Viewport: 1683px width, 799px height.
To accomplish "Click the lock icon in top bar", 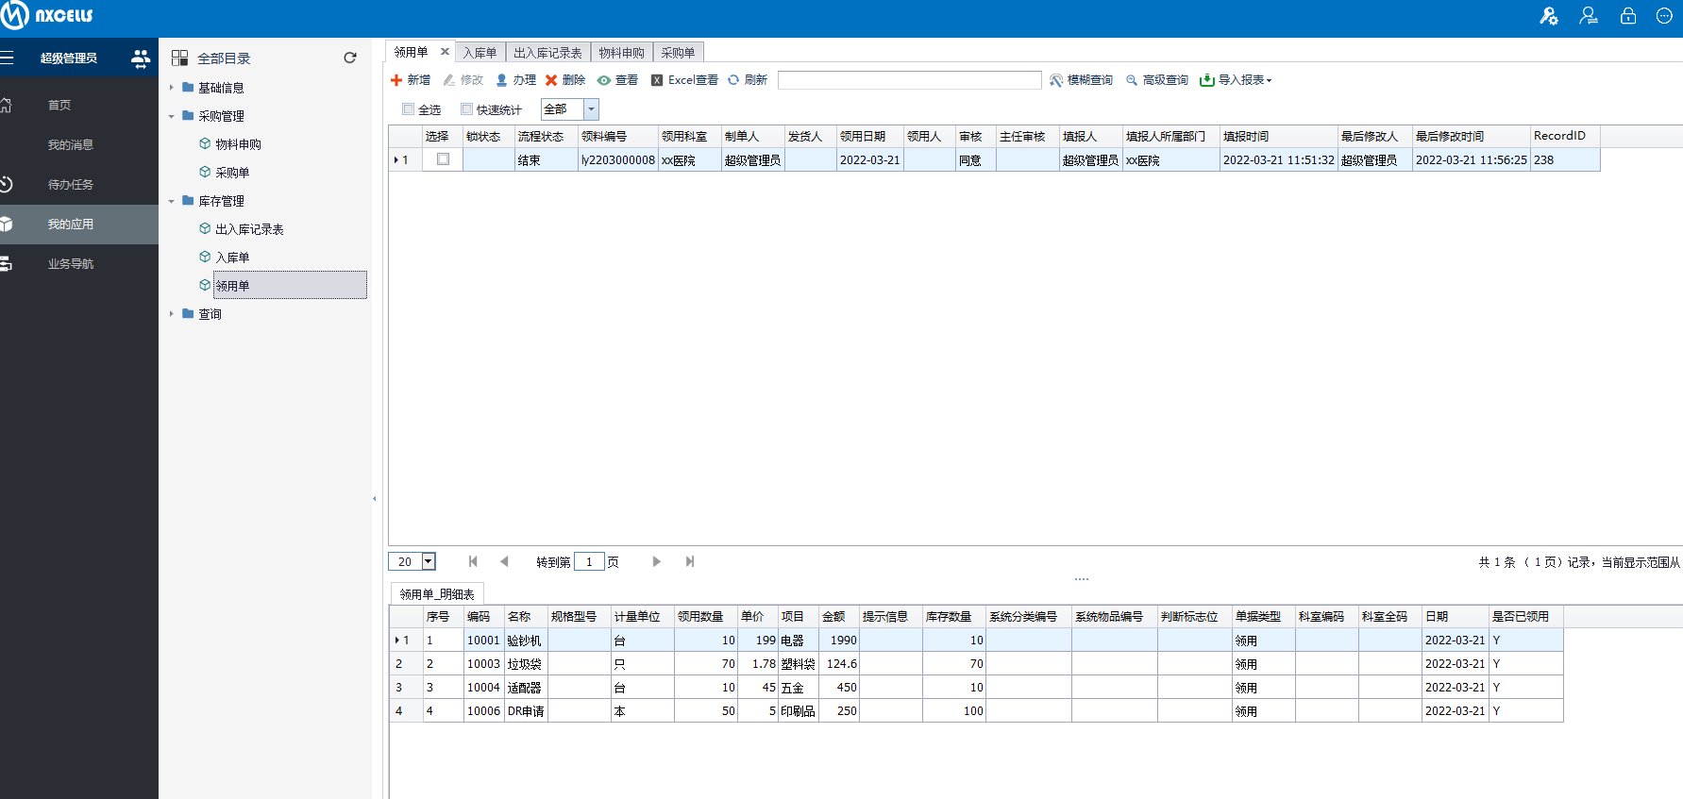I will (1628, 16).
